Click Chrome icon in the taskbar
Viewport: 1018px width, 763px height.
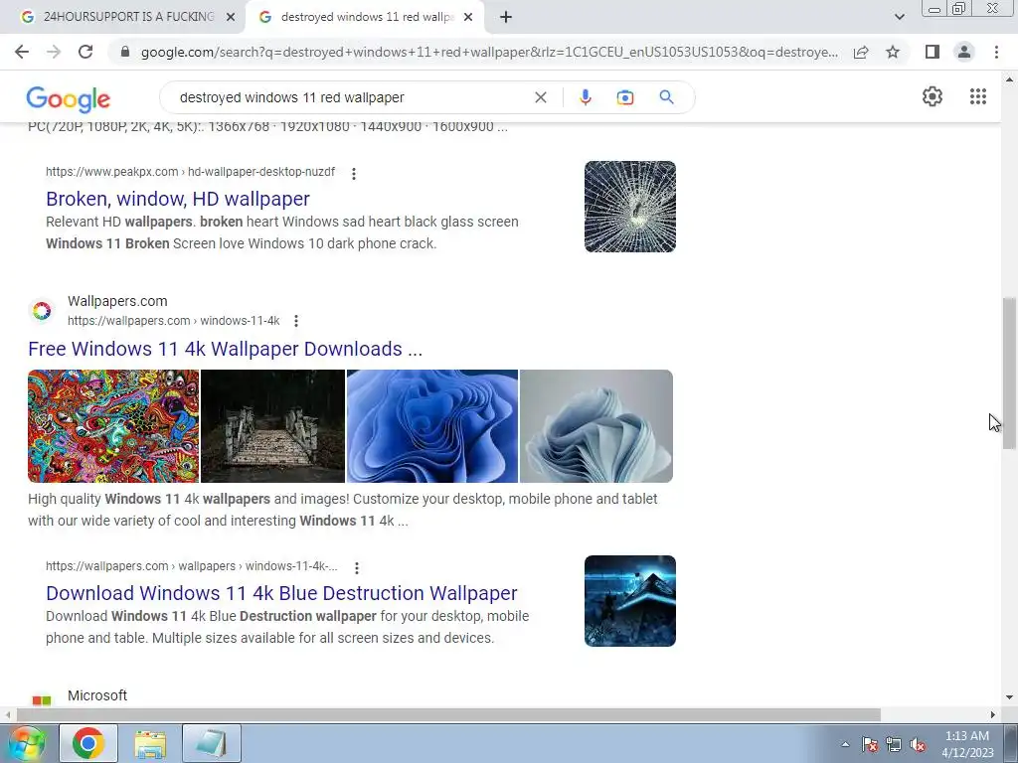(88, 743)
